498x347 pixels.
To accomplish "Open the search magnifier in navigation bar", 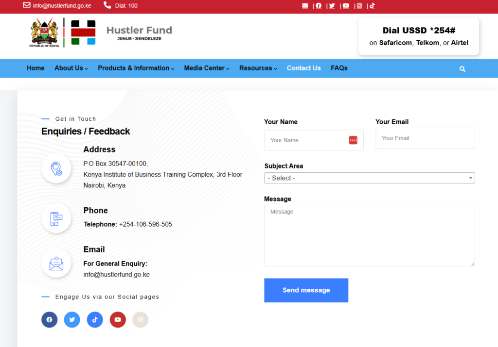I will click(x=462, y=69).
